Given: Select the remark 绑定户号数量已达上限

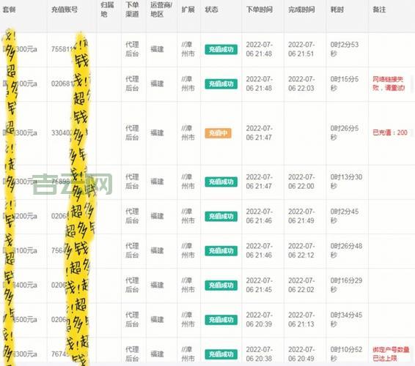Looking at the screenshot, I should click(391, 354).
